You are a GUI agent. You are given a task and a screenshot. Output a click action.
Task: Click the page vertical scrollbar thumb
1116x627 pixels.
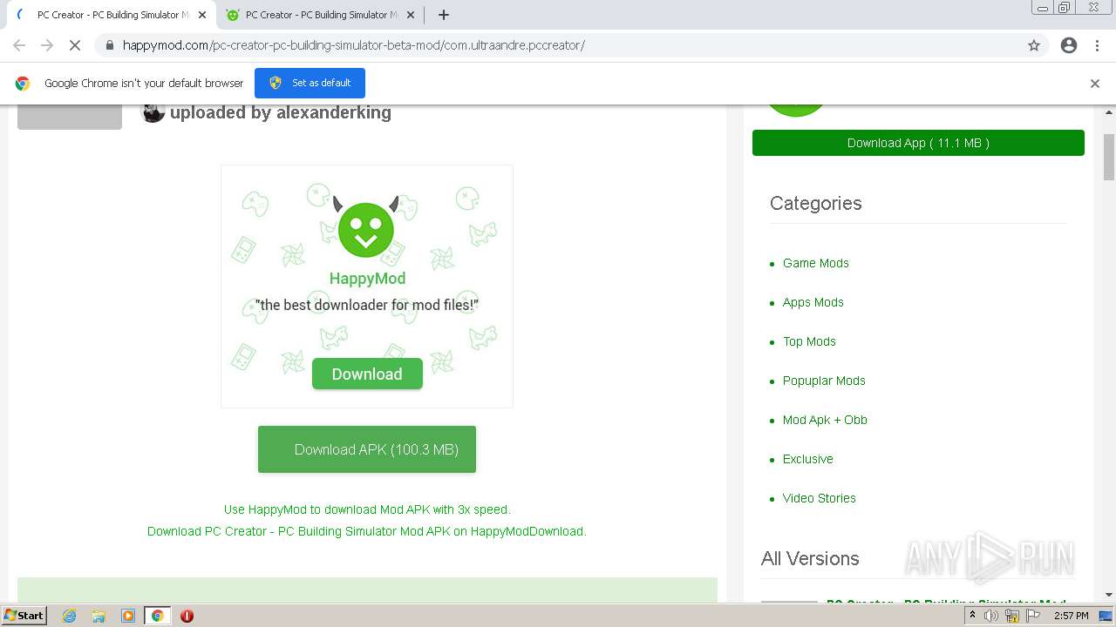tap(1109, 157)
